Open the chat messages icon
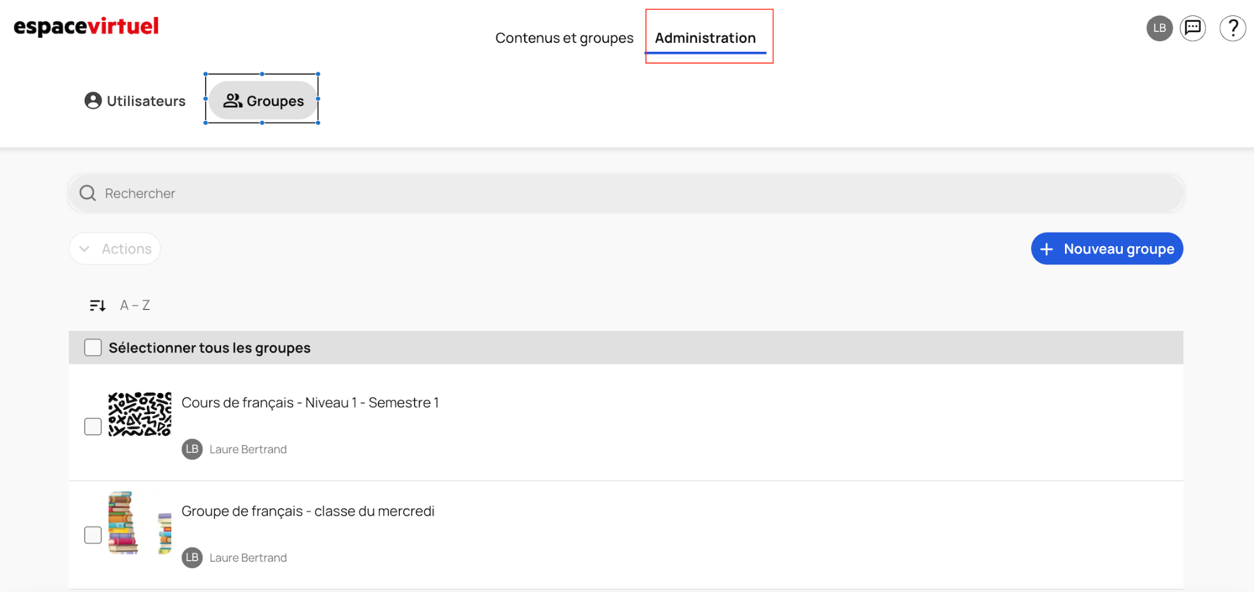1254x592 pixels. pyautogui.click(x=1193, y=28)
